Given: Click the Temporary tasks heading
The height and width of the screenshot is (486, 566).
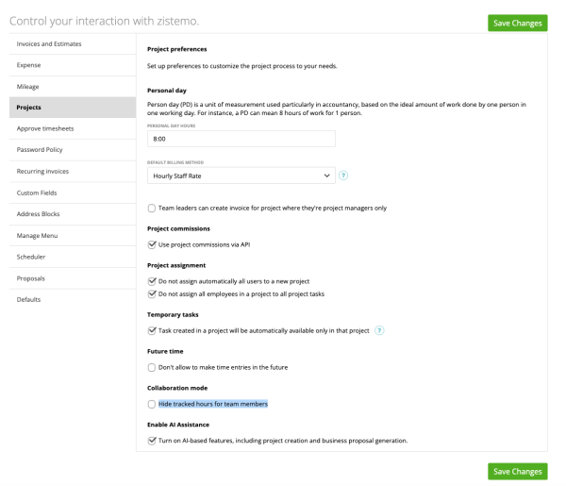Looking at the screenshot, I should click(173, 314).
